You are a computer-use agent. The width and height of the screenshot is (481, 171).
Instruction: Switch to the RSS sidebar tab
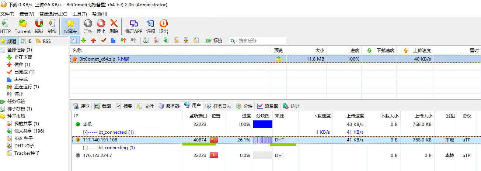coord(44,41)
